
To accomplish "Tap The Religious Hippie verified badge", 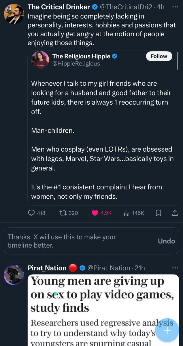I will coord(115,57).
